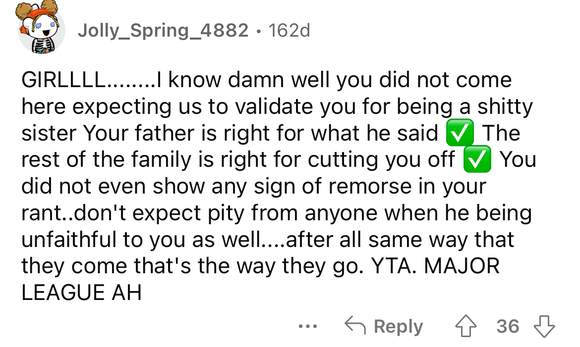Click the 162d comment timestamp
The width and height of the screenshot is (580, 347).
(289, 31)
